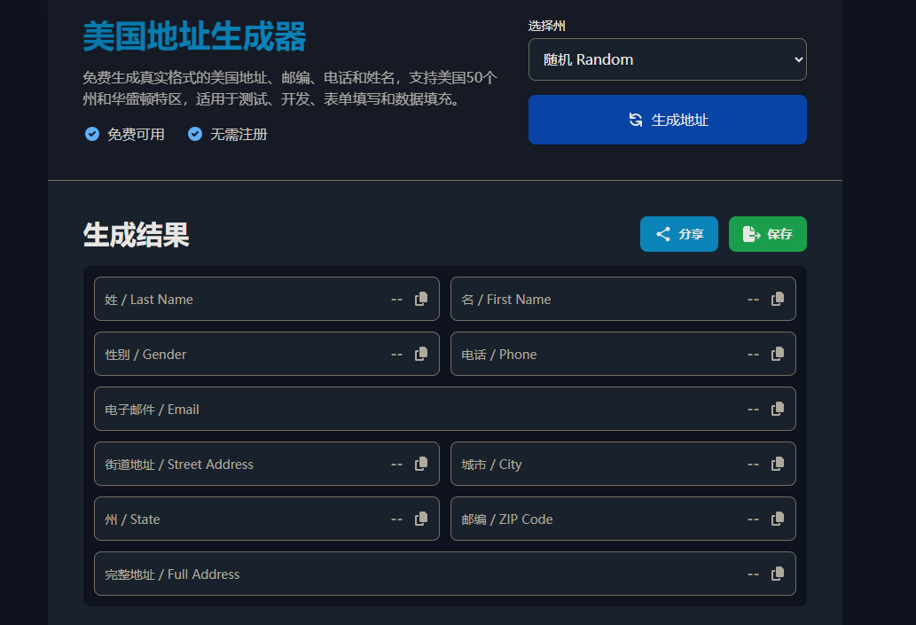Copy the Street Address value
Viewport: 916px width, 625px height.
pyautogui.click(x=421, y=464)
